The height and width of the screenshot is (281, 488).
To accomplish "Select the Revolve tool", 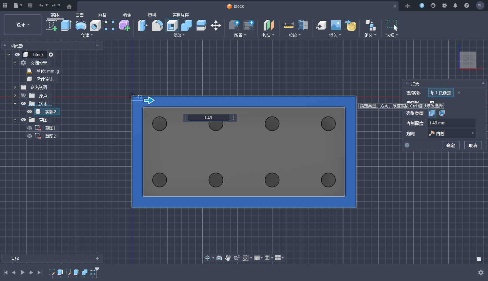I will pos(81,25).
